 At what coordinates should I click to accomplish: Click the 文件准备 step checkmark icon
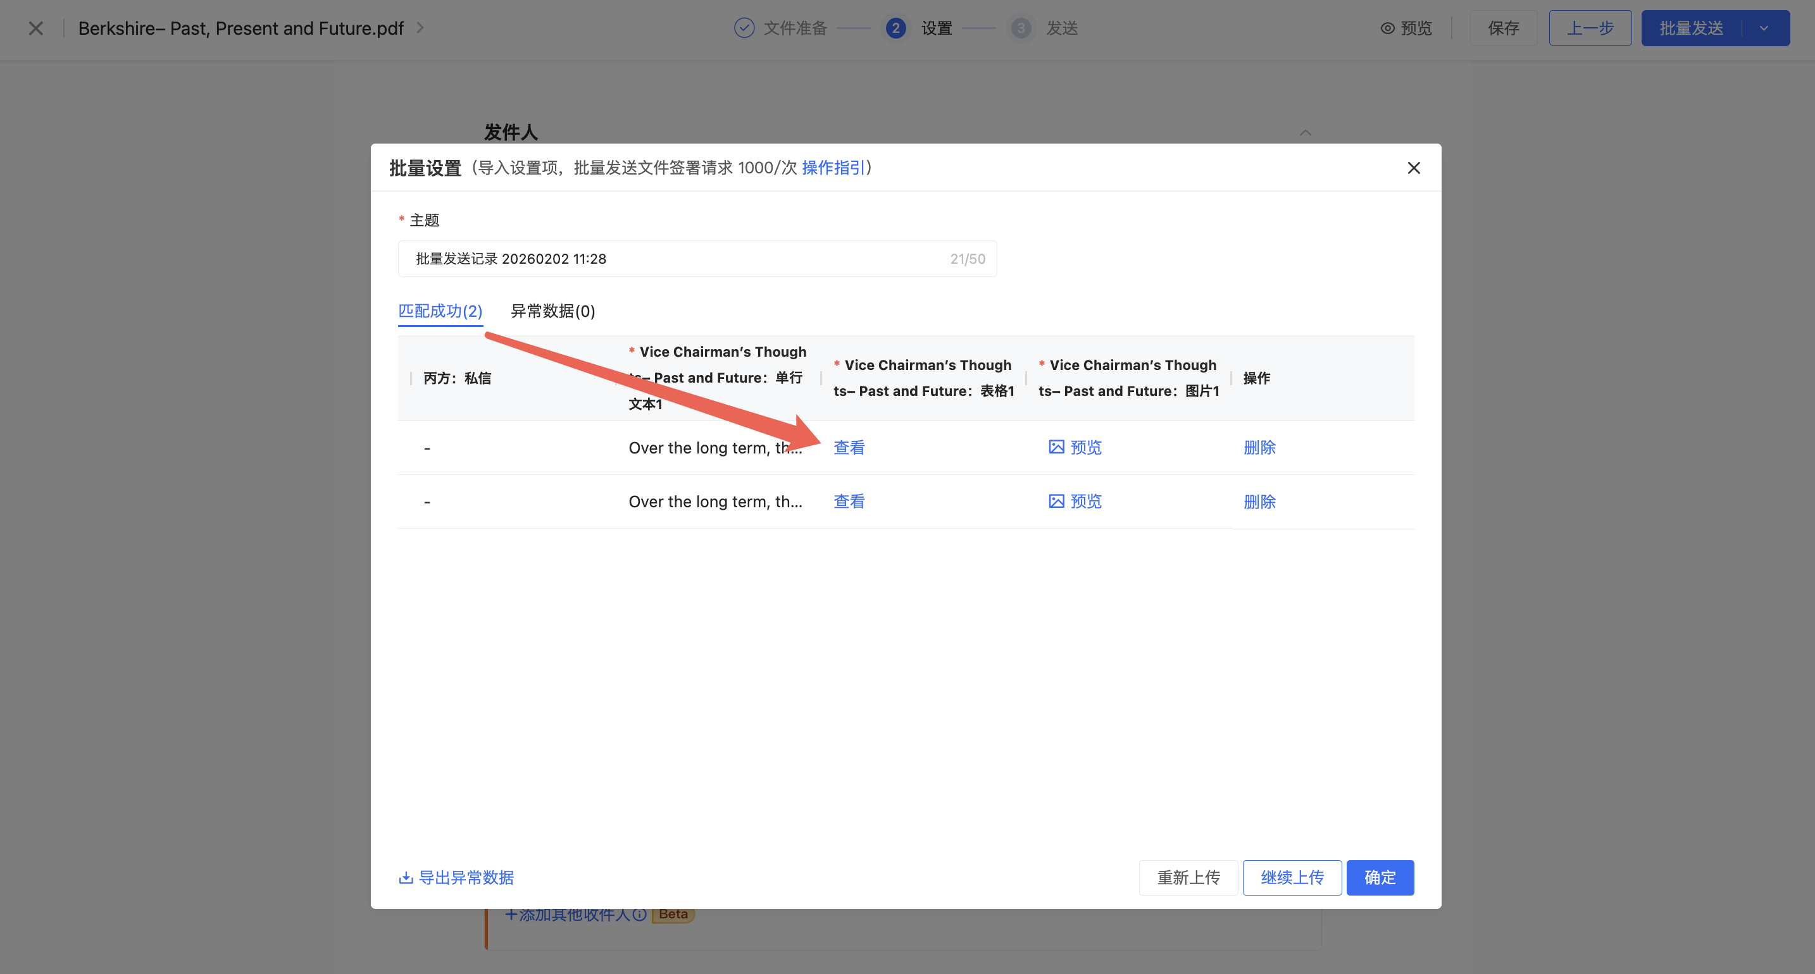point(744,28)
